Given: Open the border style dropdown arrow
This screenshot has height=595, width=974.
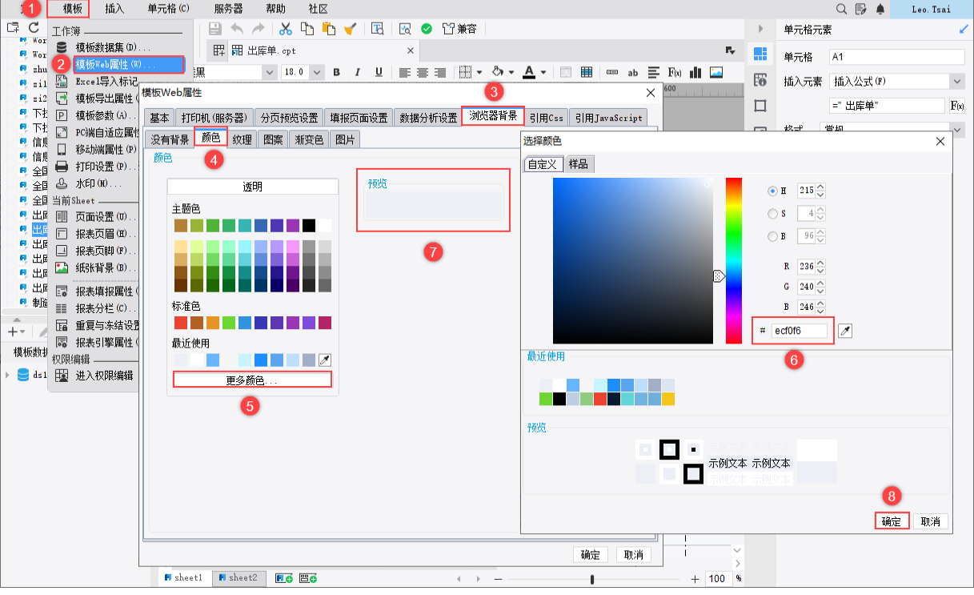Looking at the screenshot, I should pyautogui.click(x=479, y=72).
